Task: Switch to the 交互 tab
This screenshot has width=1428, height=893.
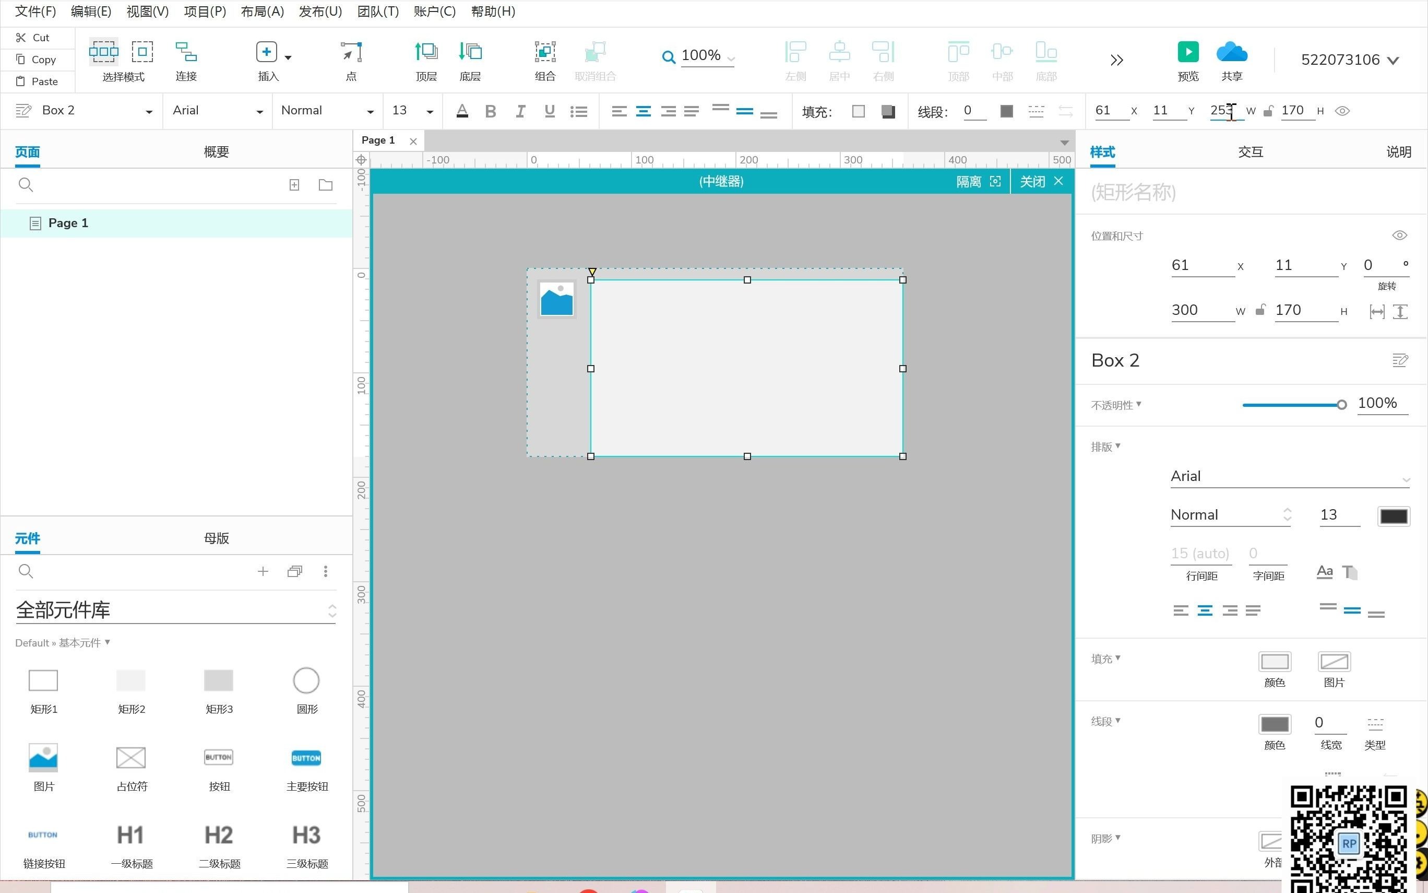Action: coord(1250,152)
